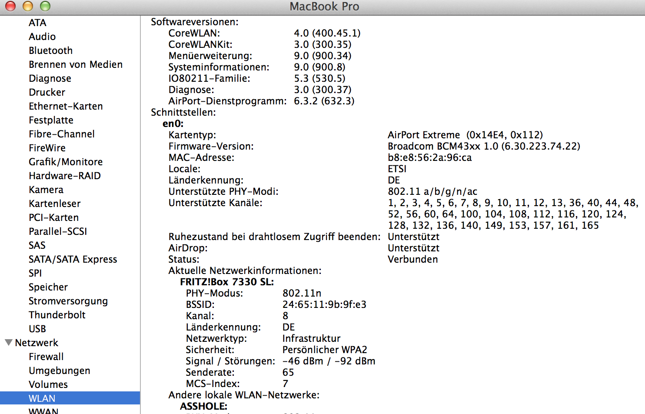Select Umgebungen under Netzwerk
Screen dimensions: 645x414
[x=60, y=371]
